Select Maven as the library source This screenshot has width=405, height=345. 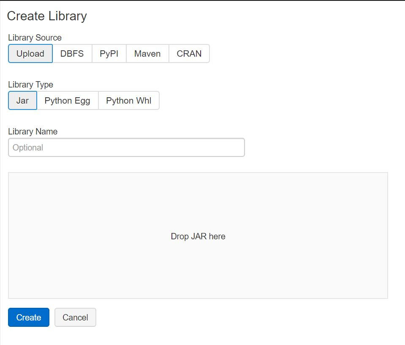[147, 53]
